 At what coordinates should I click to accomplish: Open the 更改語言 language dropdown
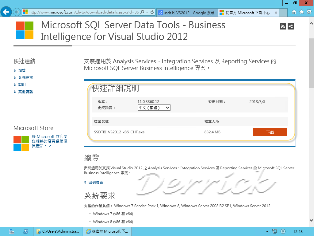click(x=154, y=108)
